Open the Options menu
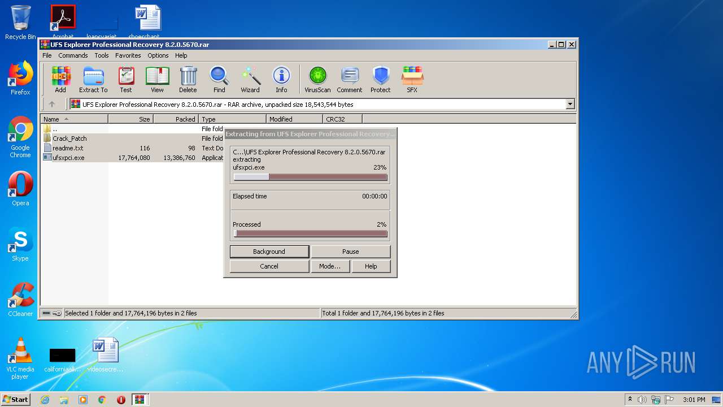The height and width of the screenshot is (407, 723). 158,55
